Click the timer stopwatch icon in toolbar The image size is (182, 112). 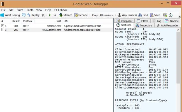[171, 15]
